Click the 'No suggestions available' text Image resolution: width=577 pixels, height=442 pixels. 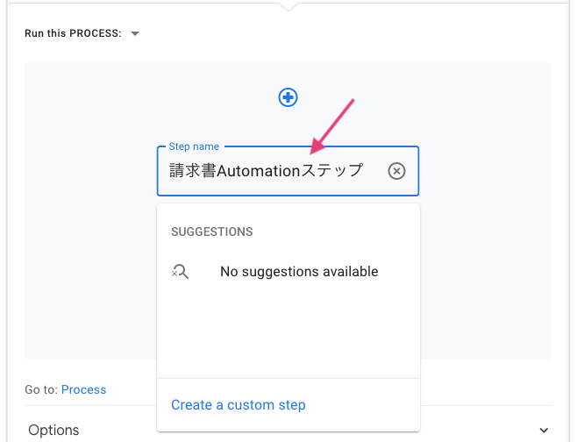[x=299, y=272]
